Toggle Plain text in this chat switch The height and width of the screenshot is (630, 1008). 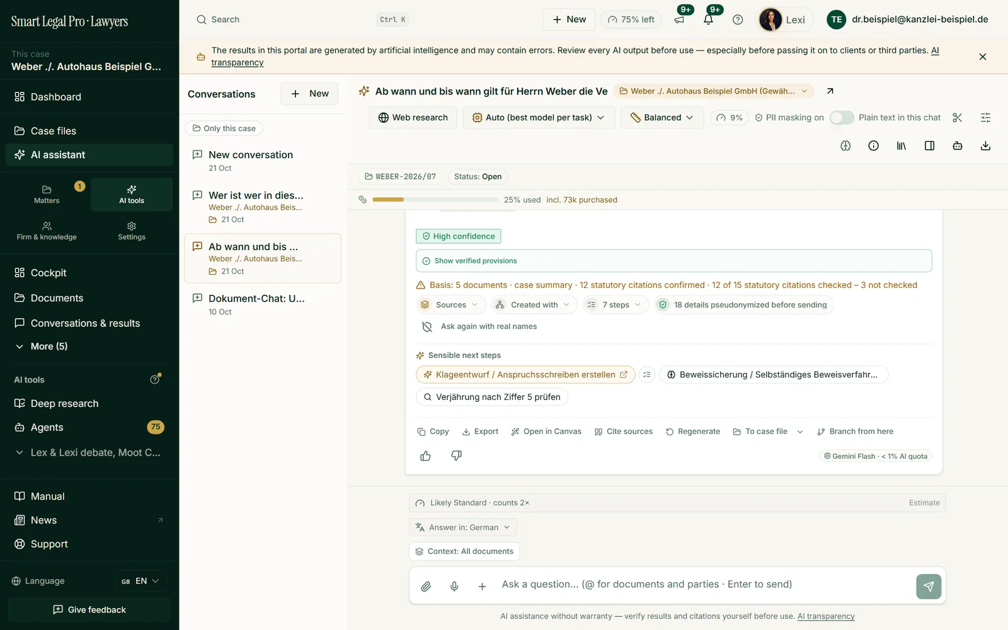coord(842,118)
